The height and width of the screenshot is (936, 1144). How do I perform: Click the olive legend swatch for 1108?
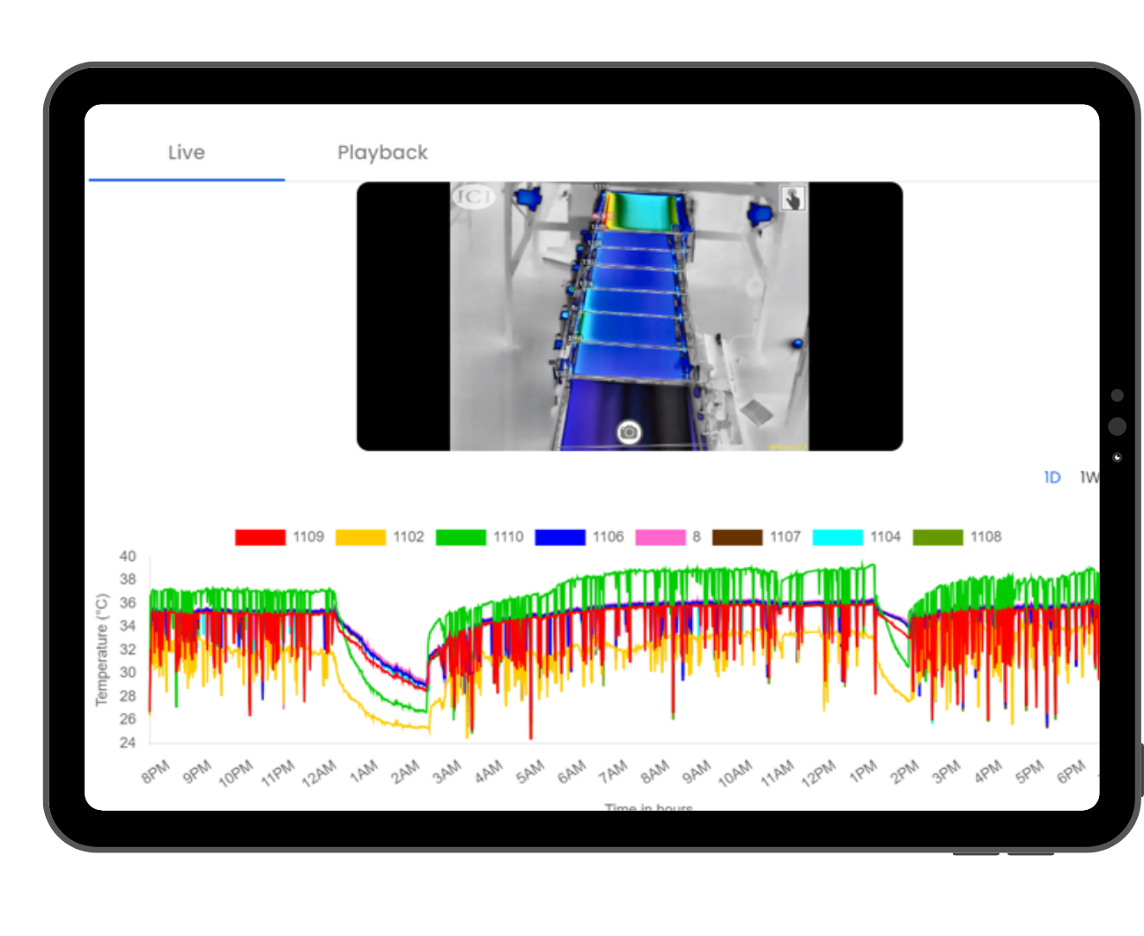pos(938,537)
